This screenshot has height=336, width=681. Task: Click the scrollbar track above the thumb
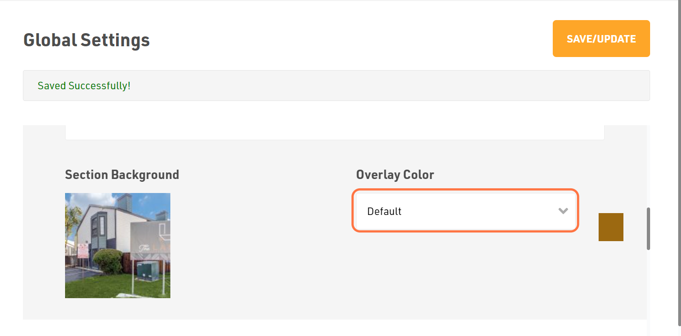click(x=648, y=166)
